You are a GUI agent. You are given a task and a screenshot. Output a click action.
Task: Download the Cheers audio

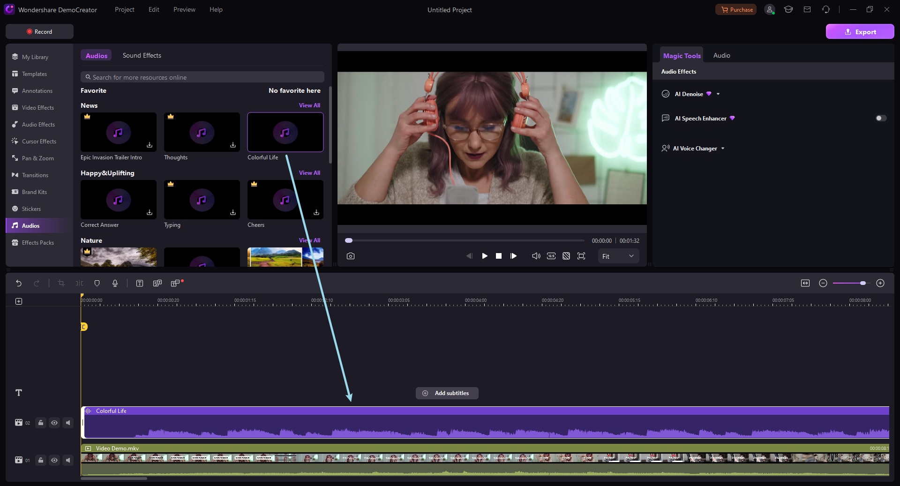[x=316, y=212]
